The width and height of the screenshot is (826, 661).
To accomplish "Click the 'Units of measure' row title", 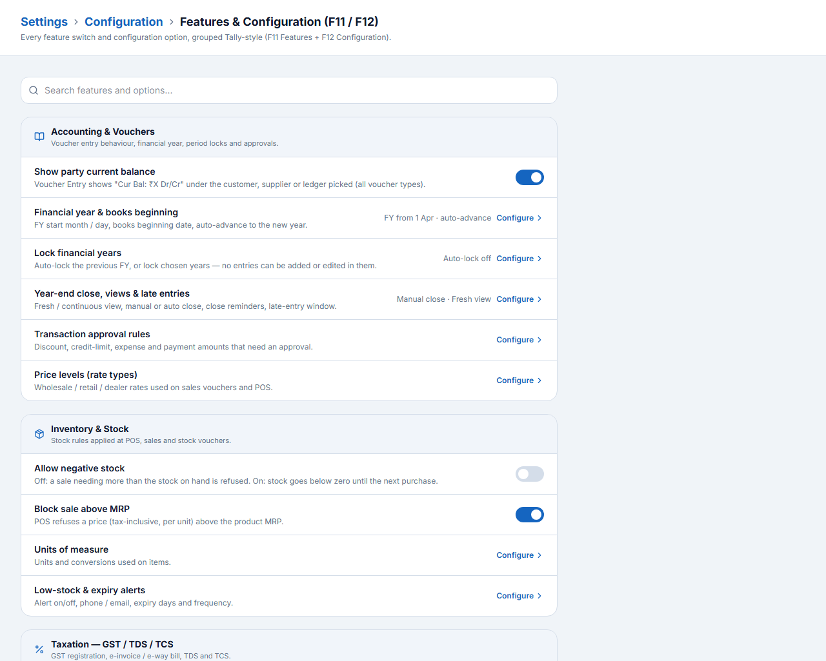I will pos(71,549).
